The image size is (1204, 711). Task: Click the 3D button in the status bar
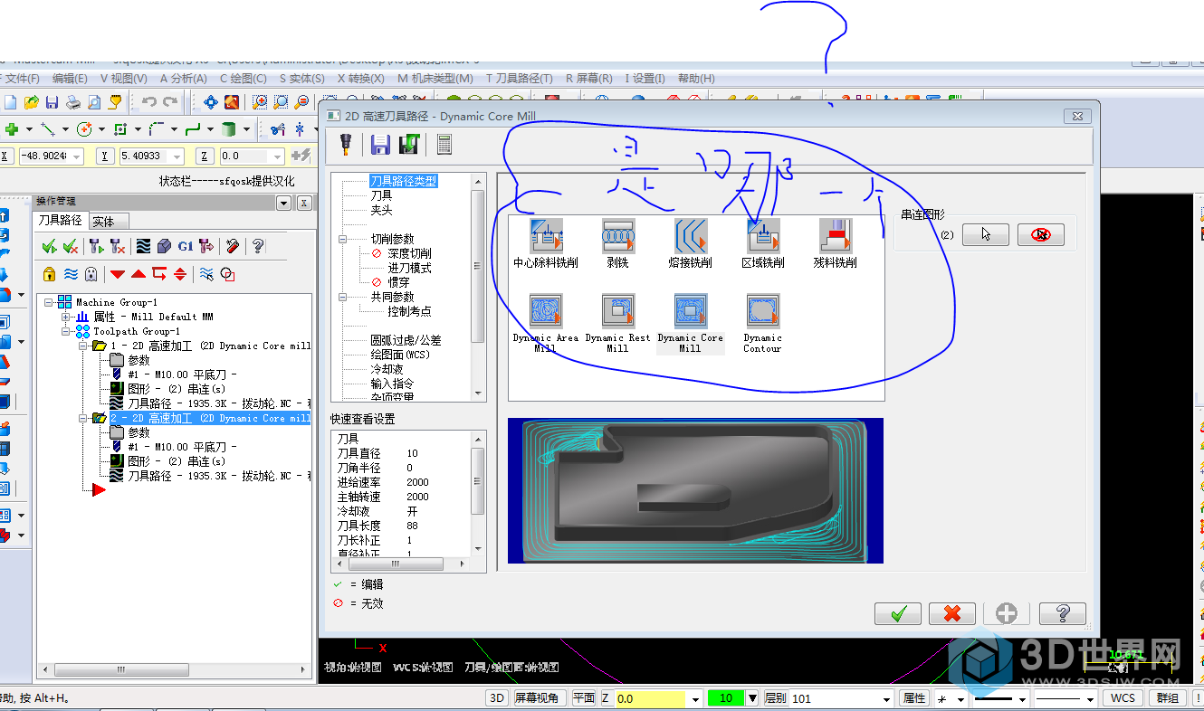click(x=497, y=698)
